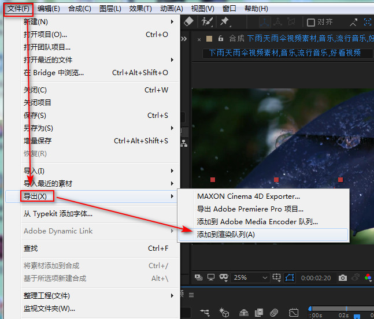
Task: Select the Puppet Pin tool
Action: (x=225, y=22)
